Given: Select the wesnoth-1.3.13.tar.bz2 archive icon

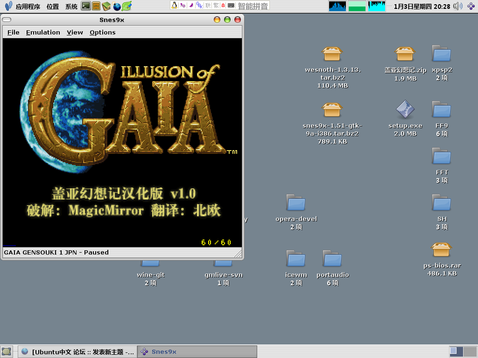Looking at the screenshot, I should [x=332, y=54].
